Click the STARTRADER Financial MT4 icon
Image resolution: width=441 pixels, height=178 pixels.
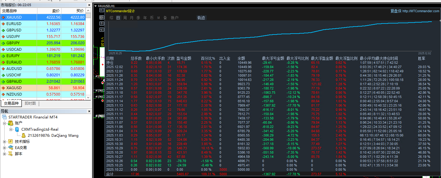point(5,117)
